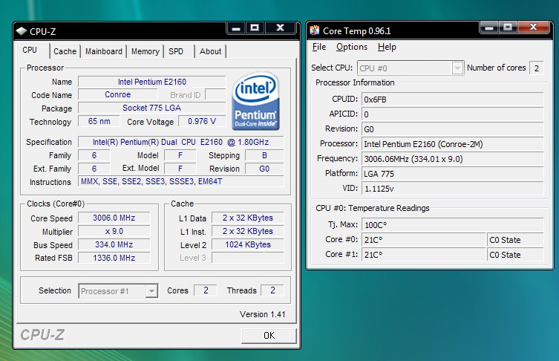Click the Package value Socket 775 LGA
The width and height of the screenshot is (559, 361).
click(152, 108)
